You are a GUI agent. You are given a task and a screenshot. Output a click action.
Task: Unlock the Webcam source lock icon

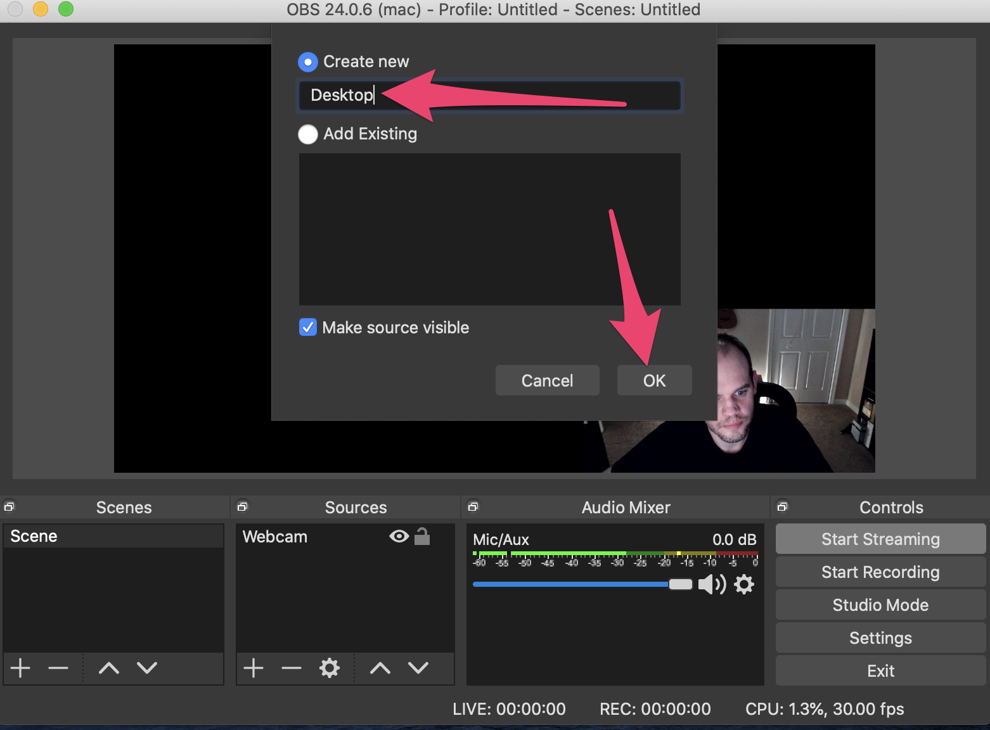pos(422,537)
